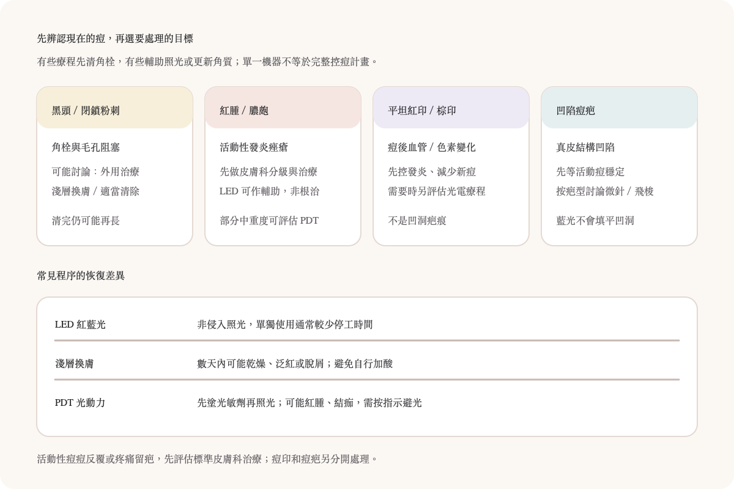Click the footer note starting 活動性痘痘反覆或疼痛留疤
This screenshot has width=734, height=489.
(x=208, y=459)
